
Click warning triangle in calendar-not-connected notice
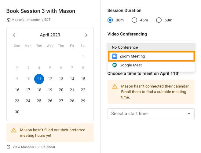115,86
